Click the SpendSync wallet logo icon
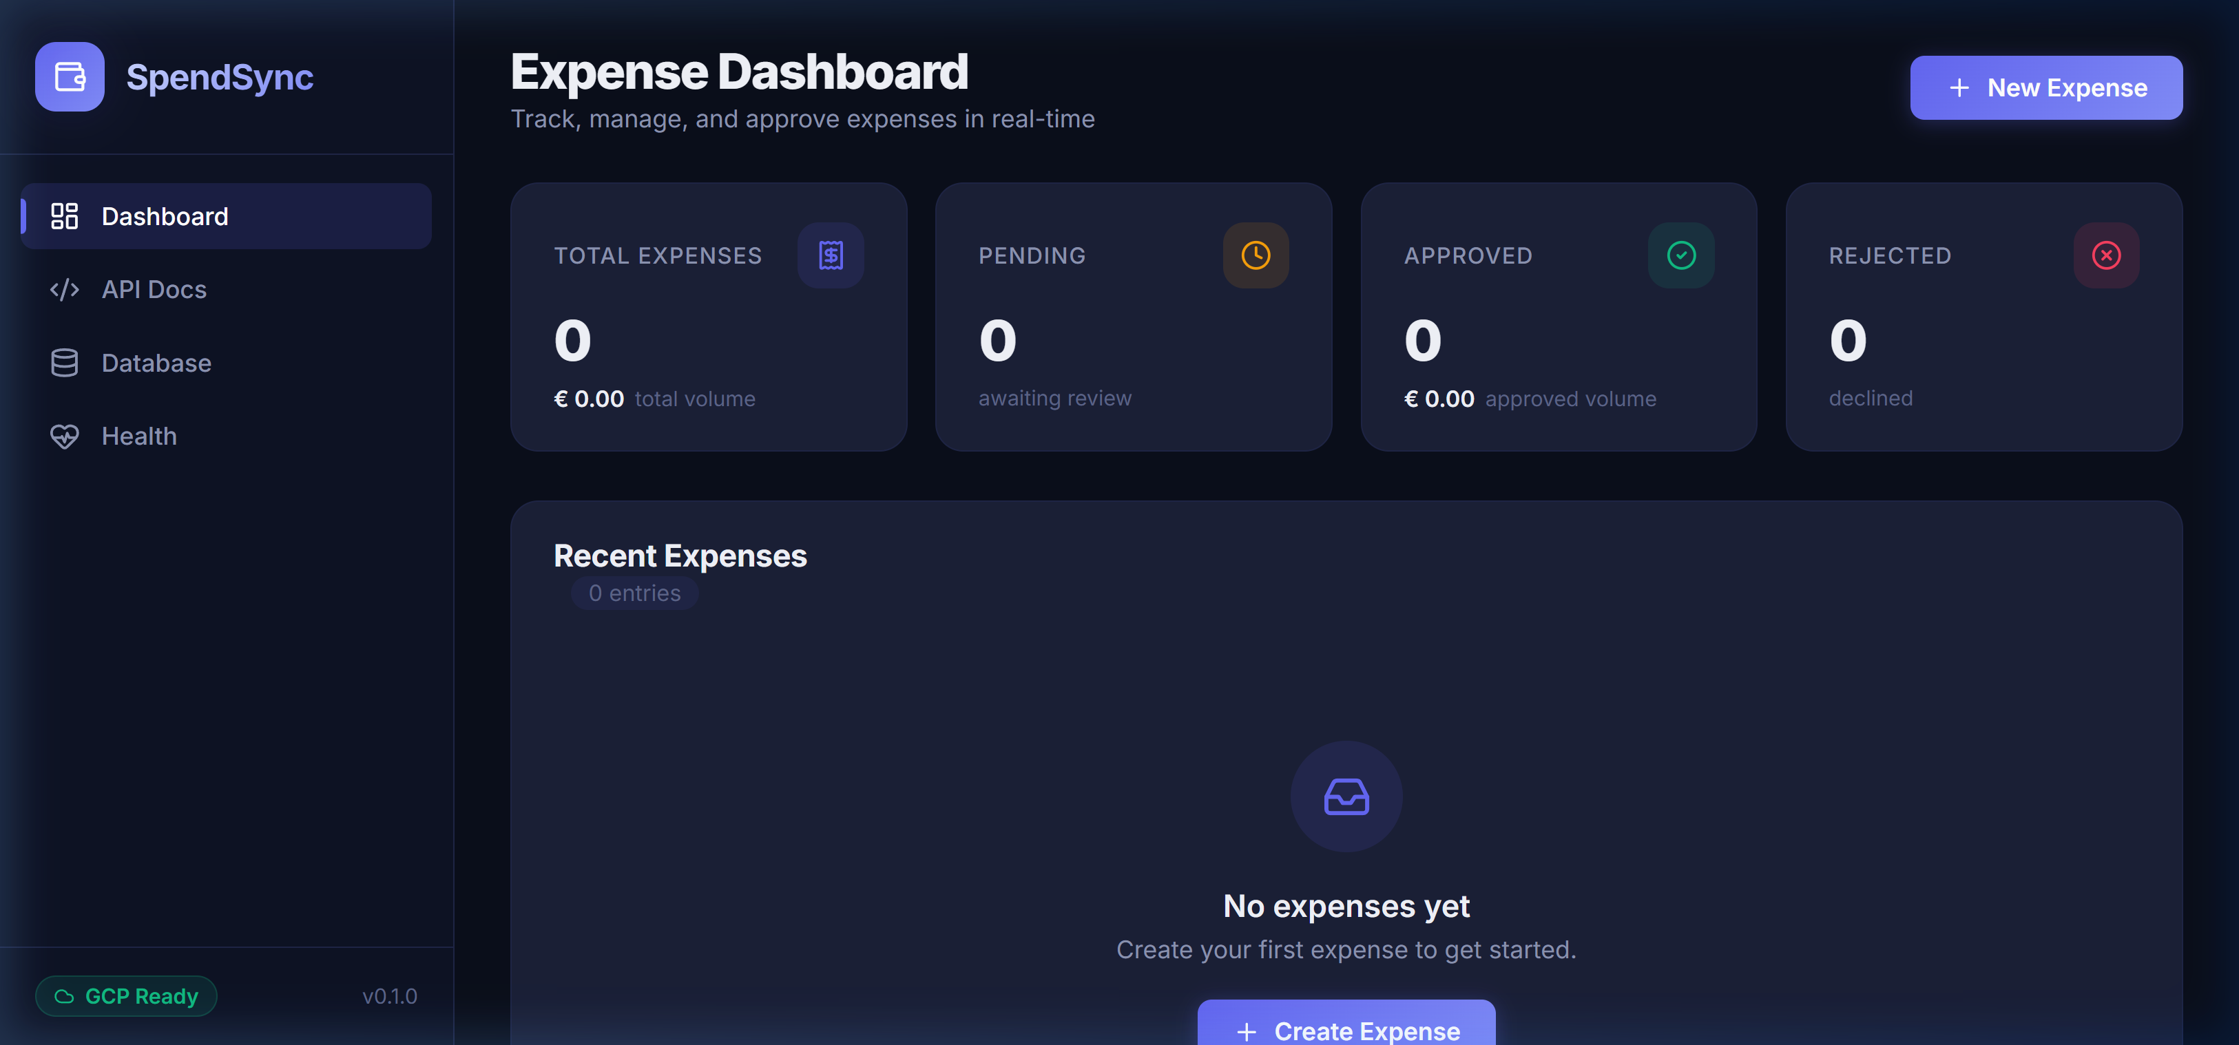 pyautogui.click(x=70, y=76)
